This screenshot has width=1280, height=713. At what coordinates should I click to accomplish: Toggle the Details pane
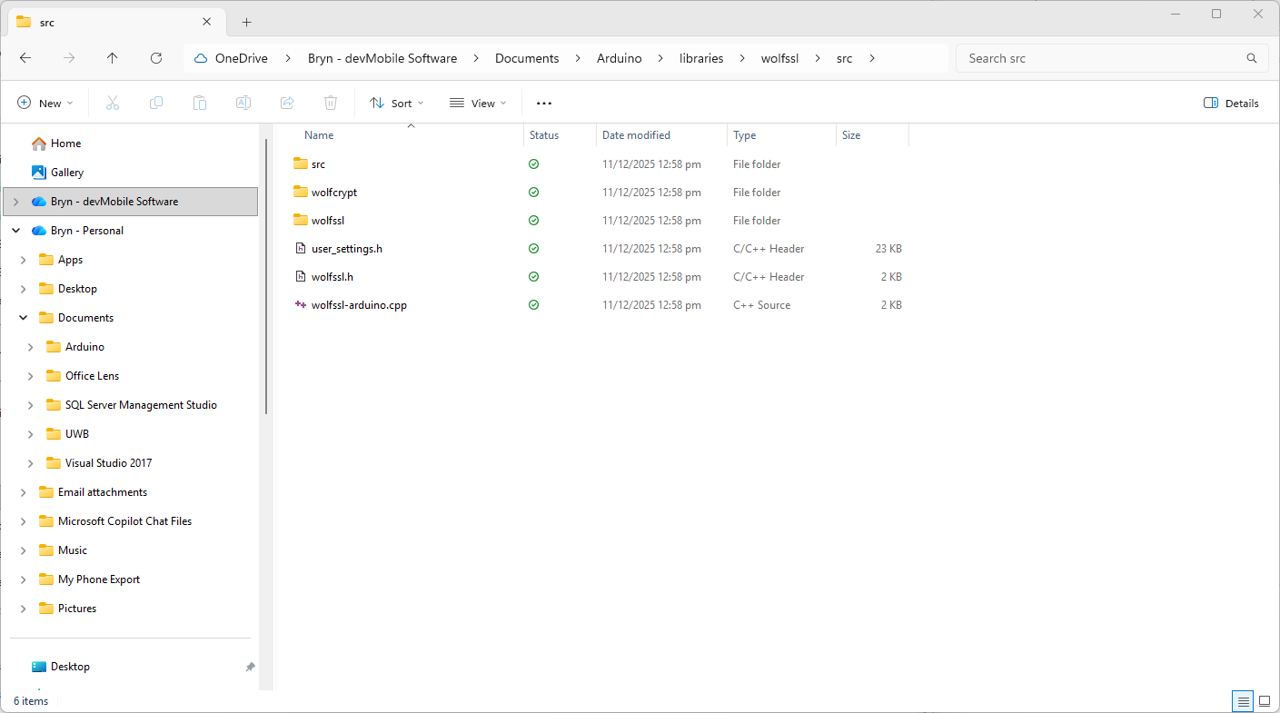click(x=1231, y=104)
